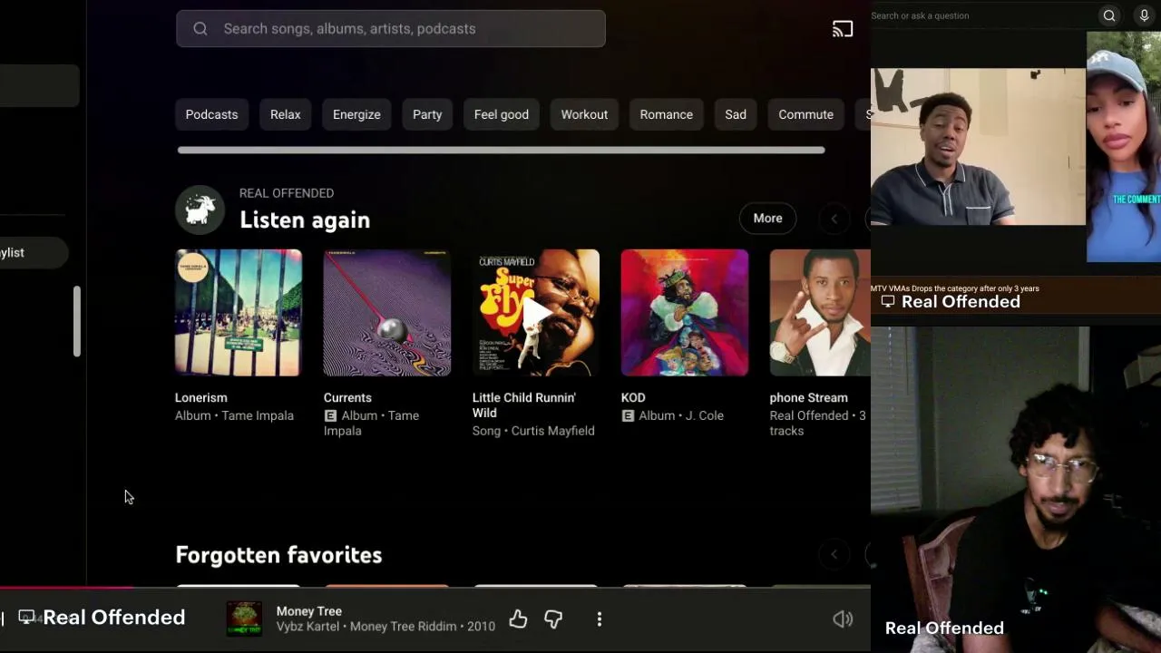
Task: Click the Lonerism album title
Action: click(x=201, y=397)
